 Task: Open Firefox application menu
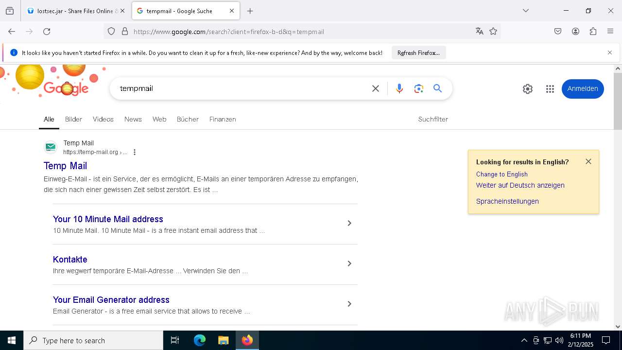610,32
